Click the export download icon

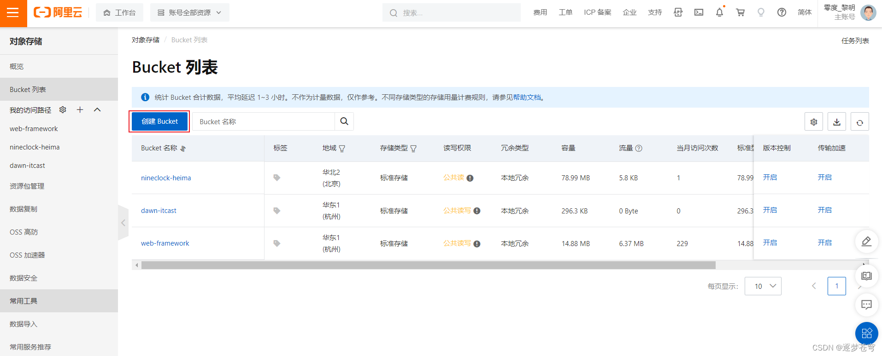coord(837,122)
